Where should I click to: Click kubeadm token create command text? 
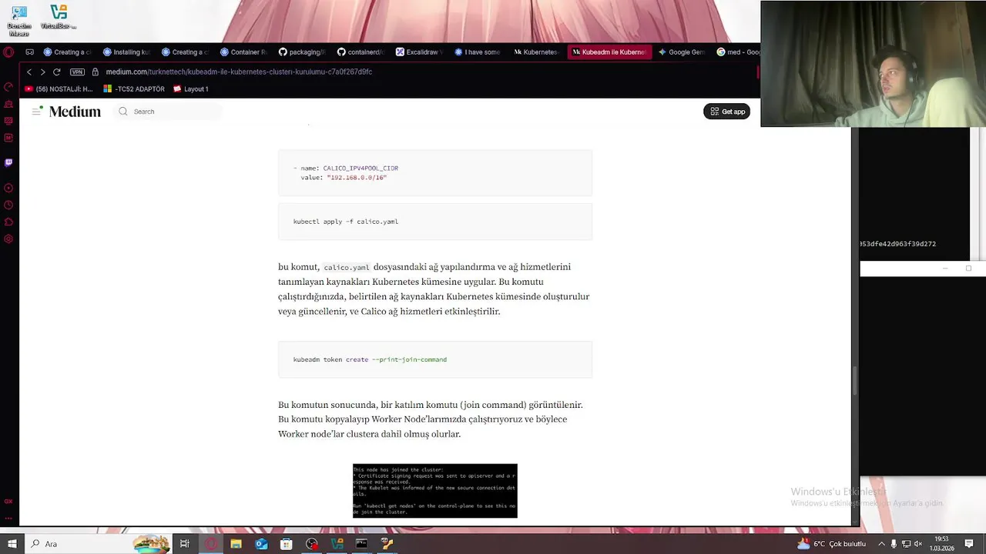[x=370, y=359]
